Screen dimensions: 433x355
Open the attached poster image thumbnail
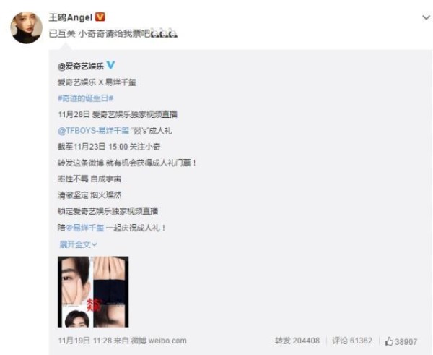click(x=93, y=291)
